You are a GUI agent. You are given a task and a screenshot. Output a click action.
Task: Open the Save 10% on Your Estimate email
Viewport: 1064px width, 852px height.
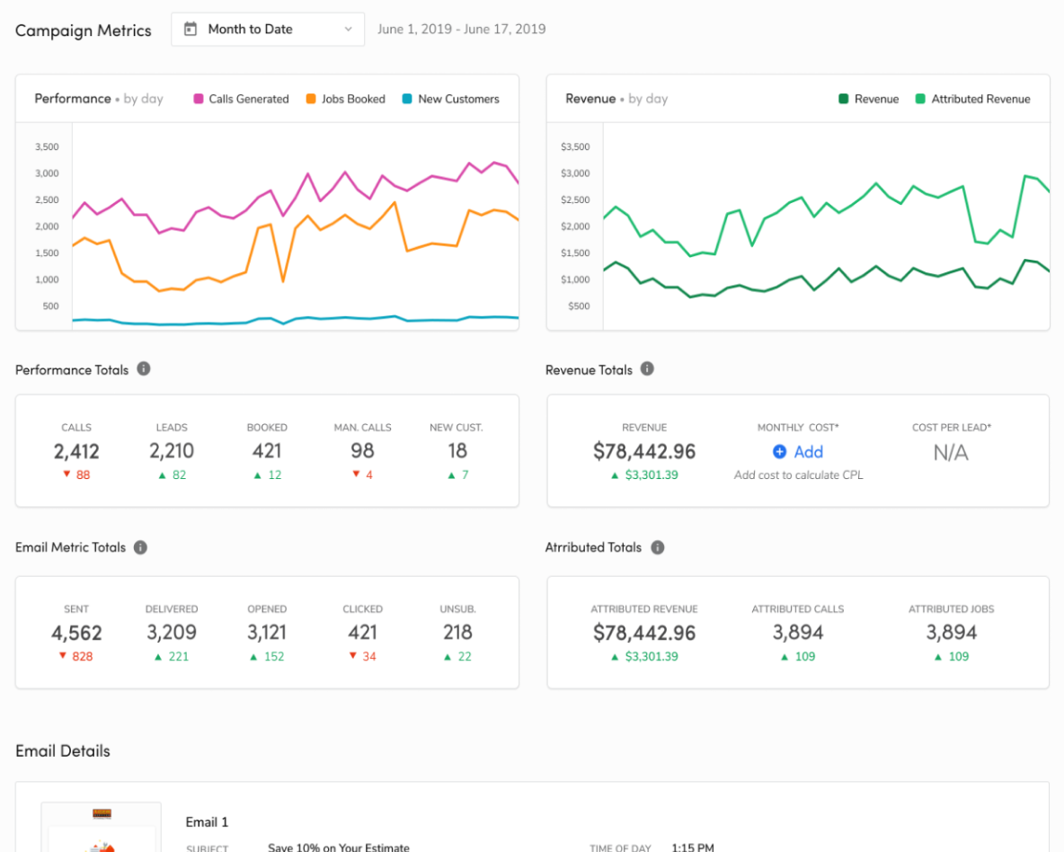pos(338,847)
